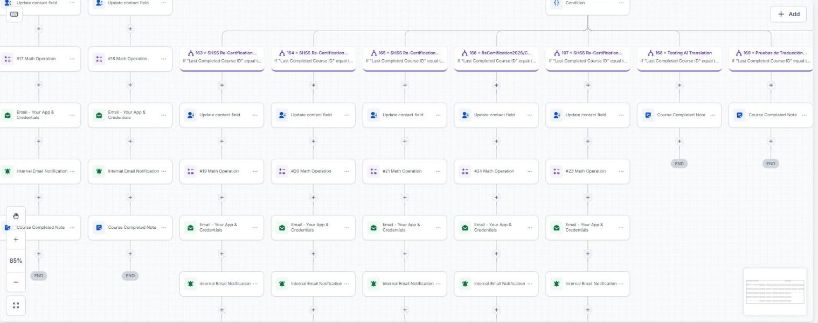Open options menu for Condition node
The width and height of the screenshot is (818, 323).
(621, 3)
